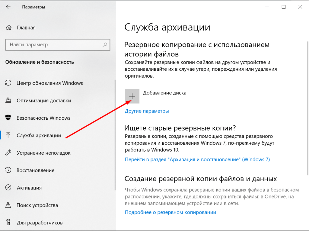Screen dimensions: 309x231
Task: Click the Параметры window title
Action: (x=33, y=7)
